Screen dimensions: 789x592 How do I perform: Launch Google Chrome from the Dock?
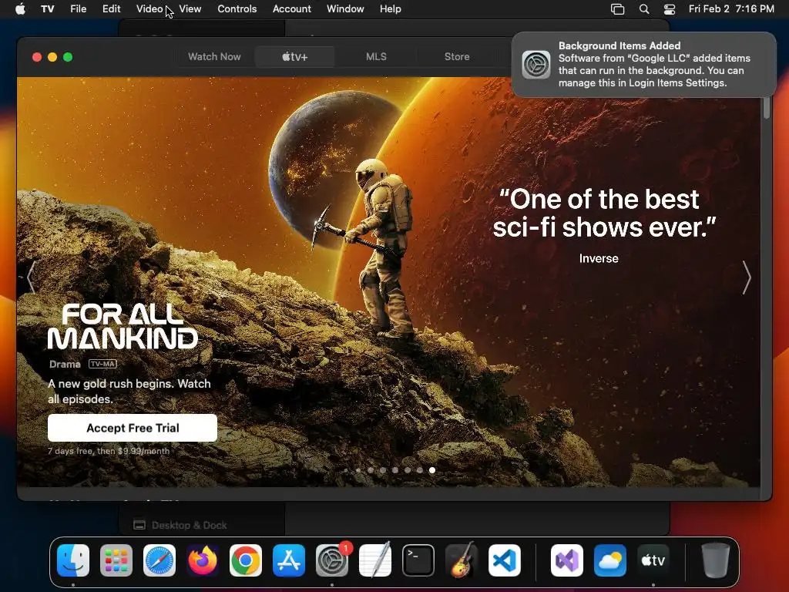coord(246,560)
